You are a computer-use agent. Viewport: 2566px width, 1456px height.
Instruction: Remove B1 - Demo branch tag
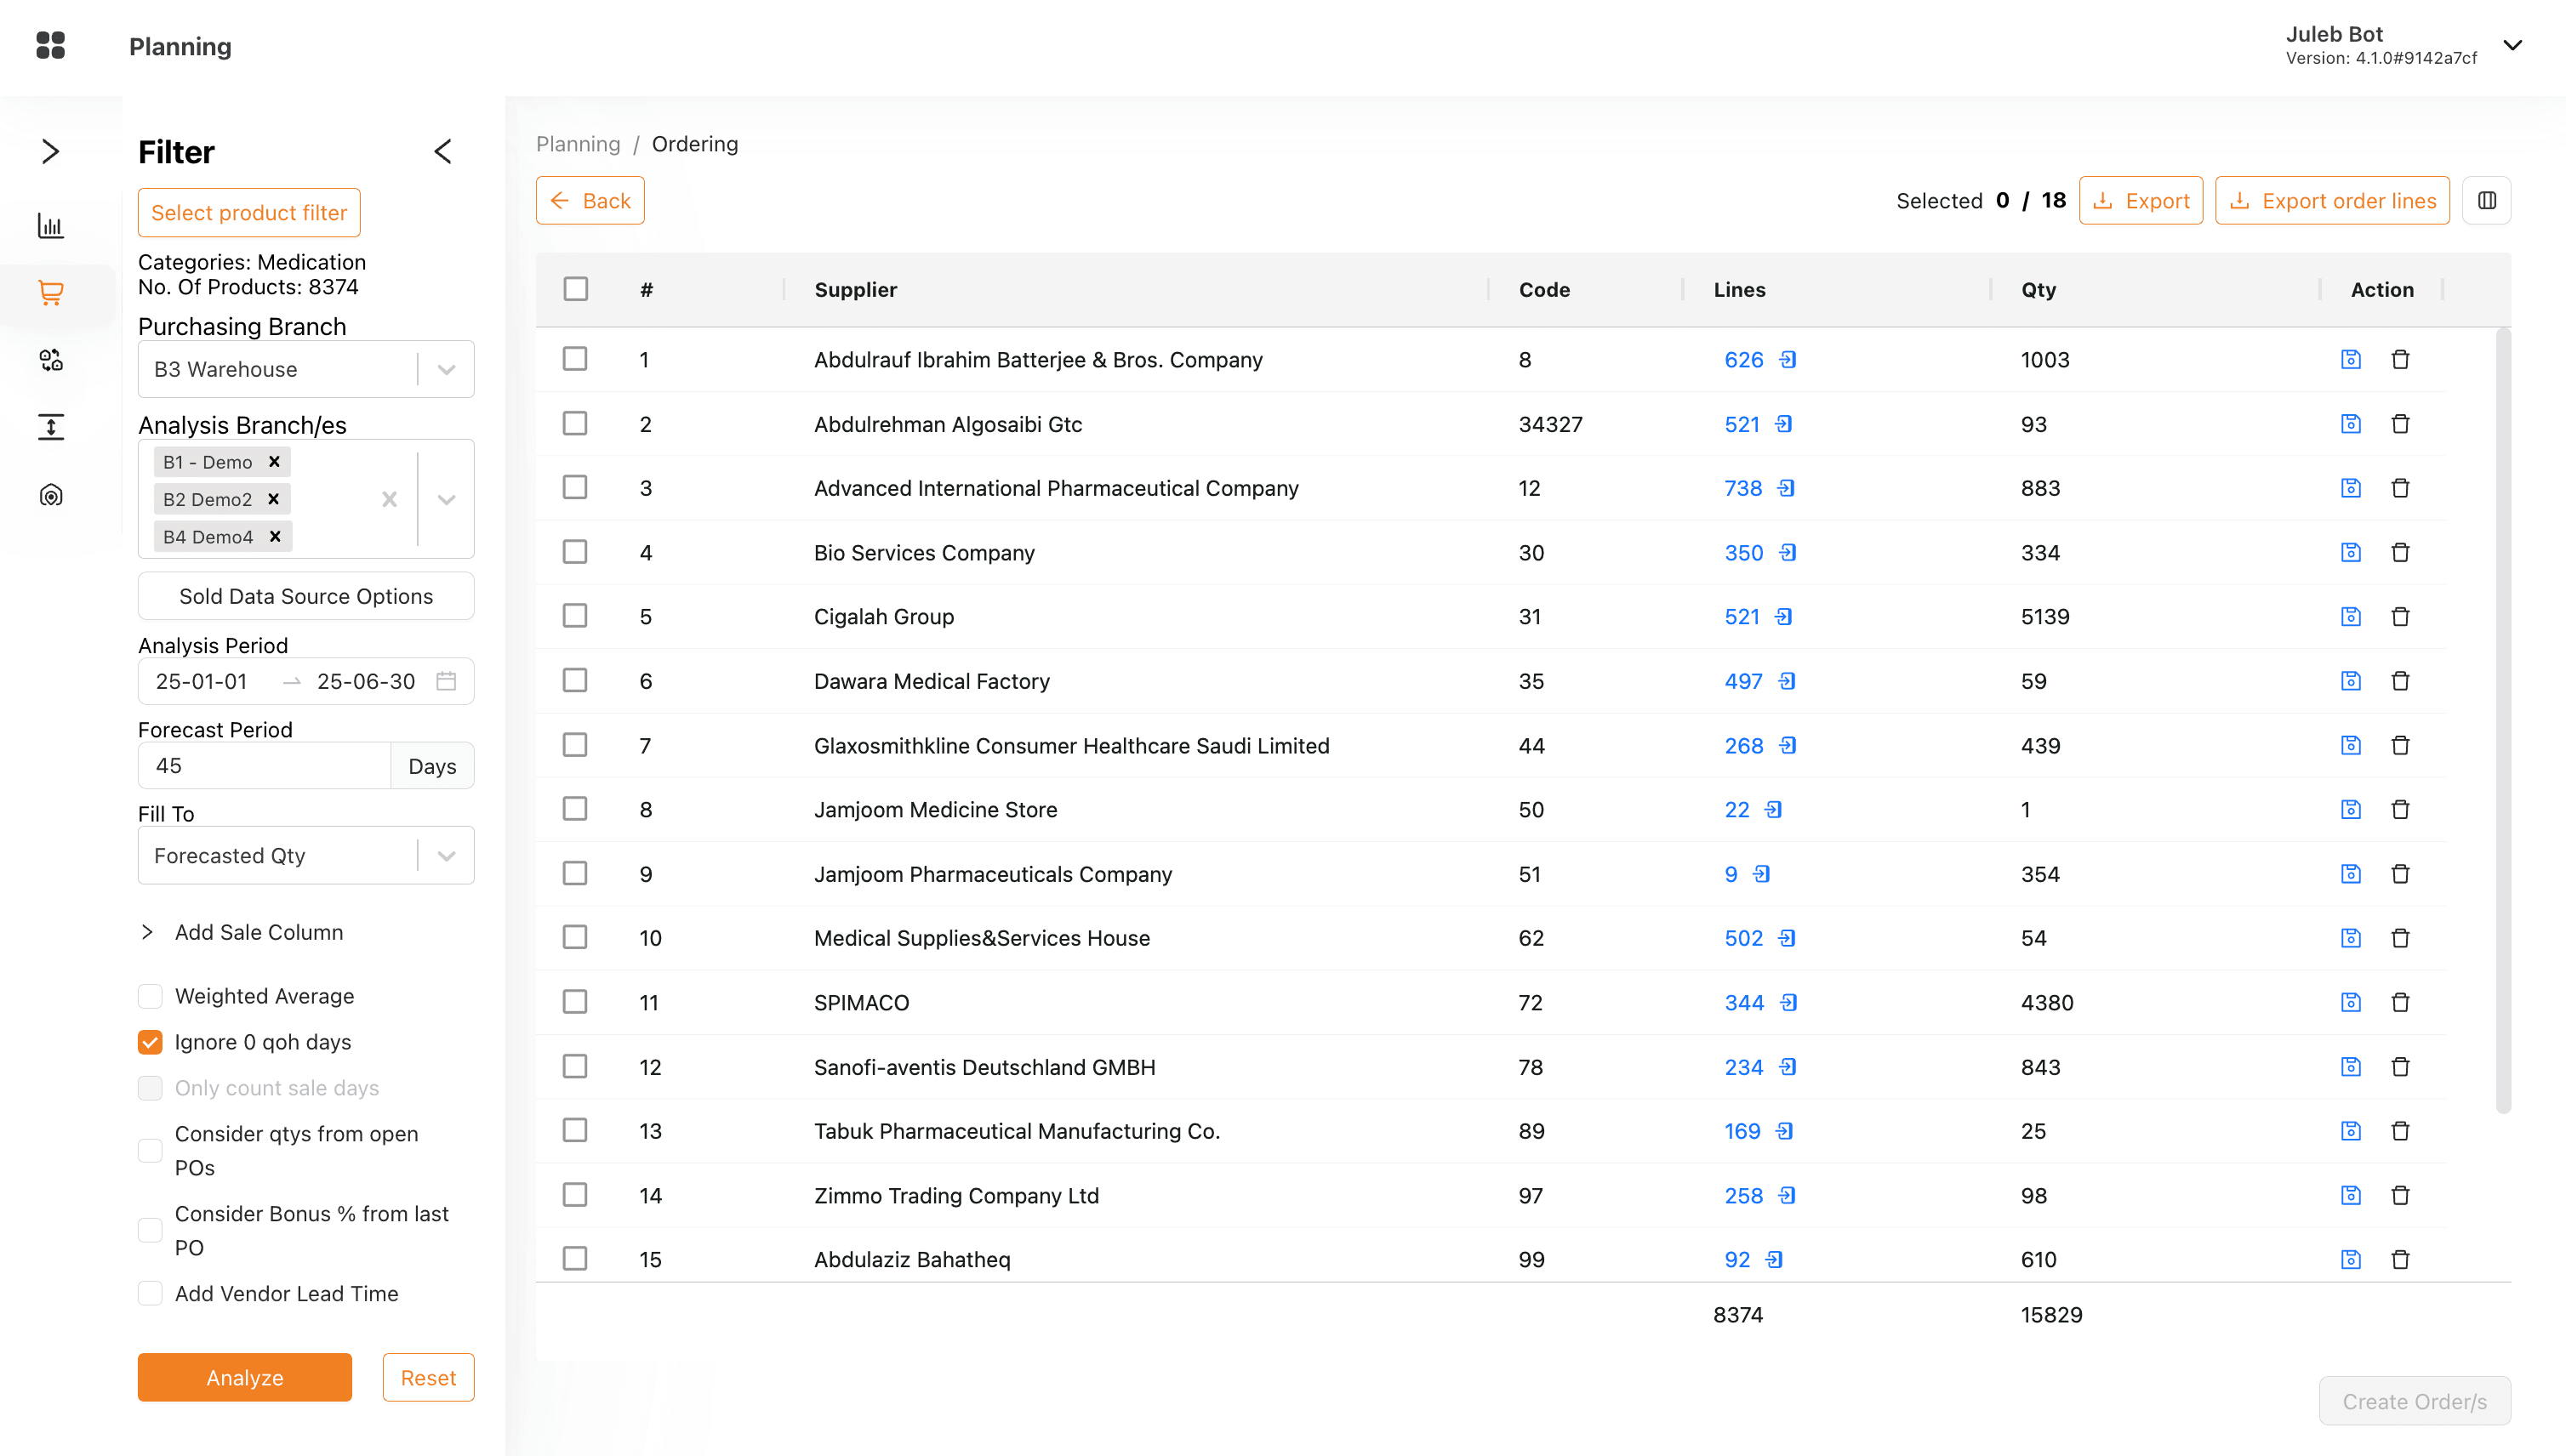click(274, 462)
